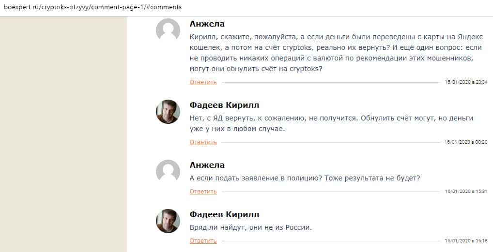Click the name Анжела above the police question
Screen dimensions: 493x252
(x=207, y=165)
